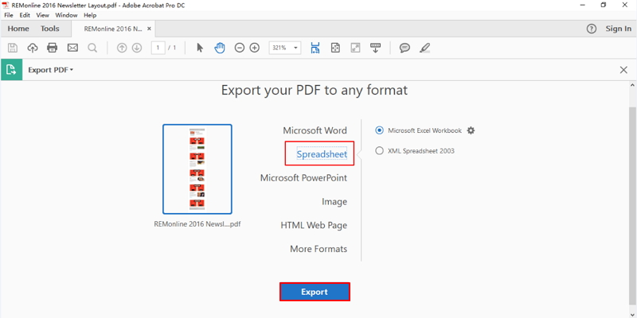
Task: Click the blue Export button
Action: point(315,292)
